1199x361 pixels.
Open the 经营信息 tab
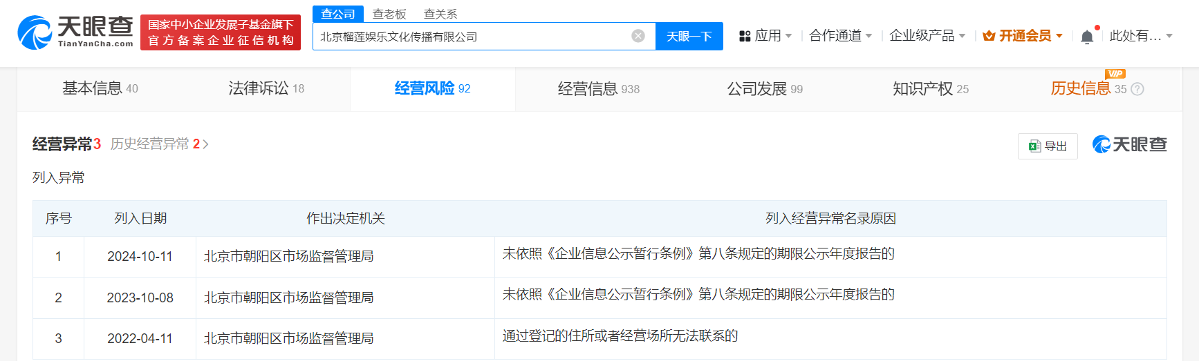[x=599, y=88]
